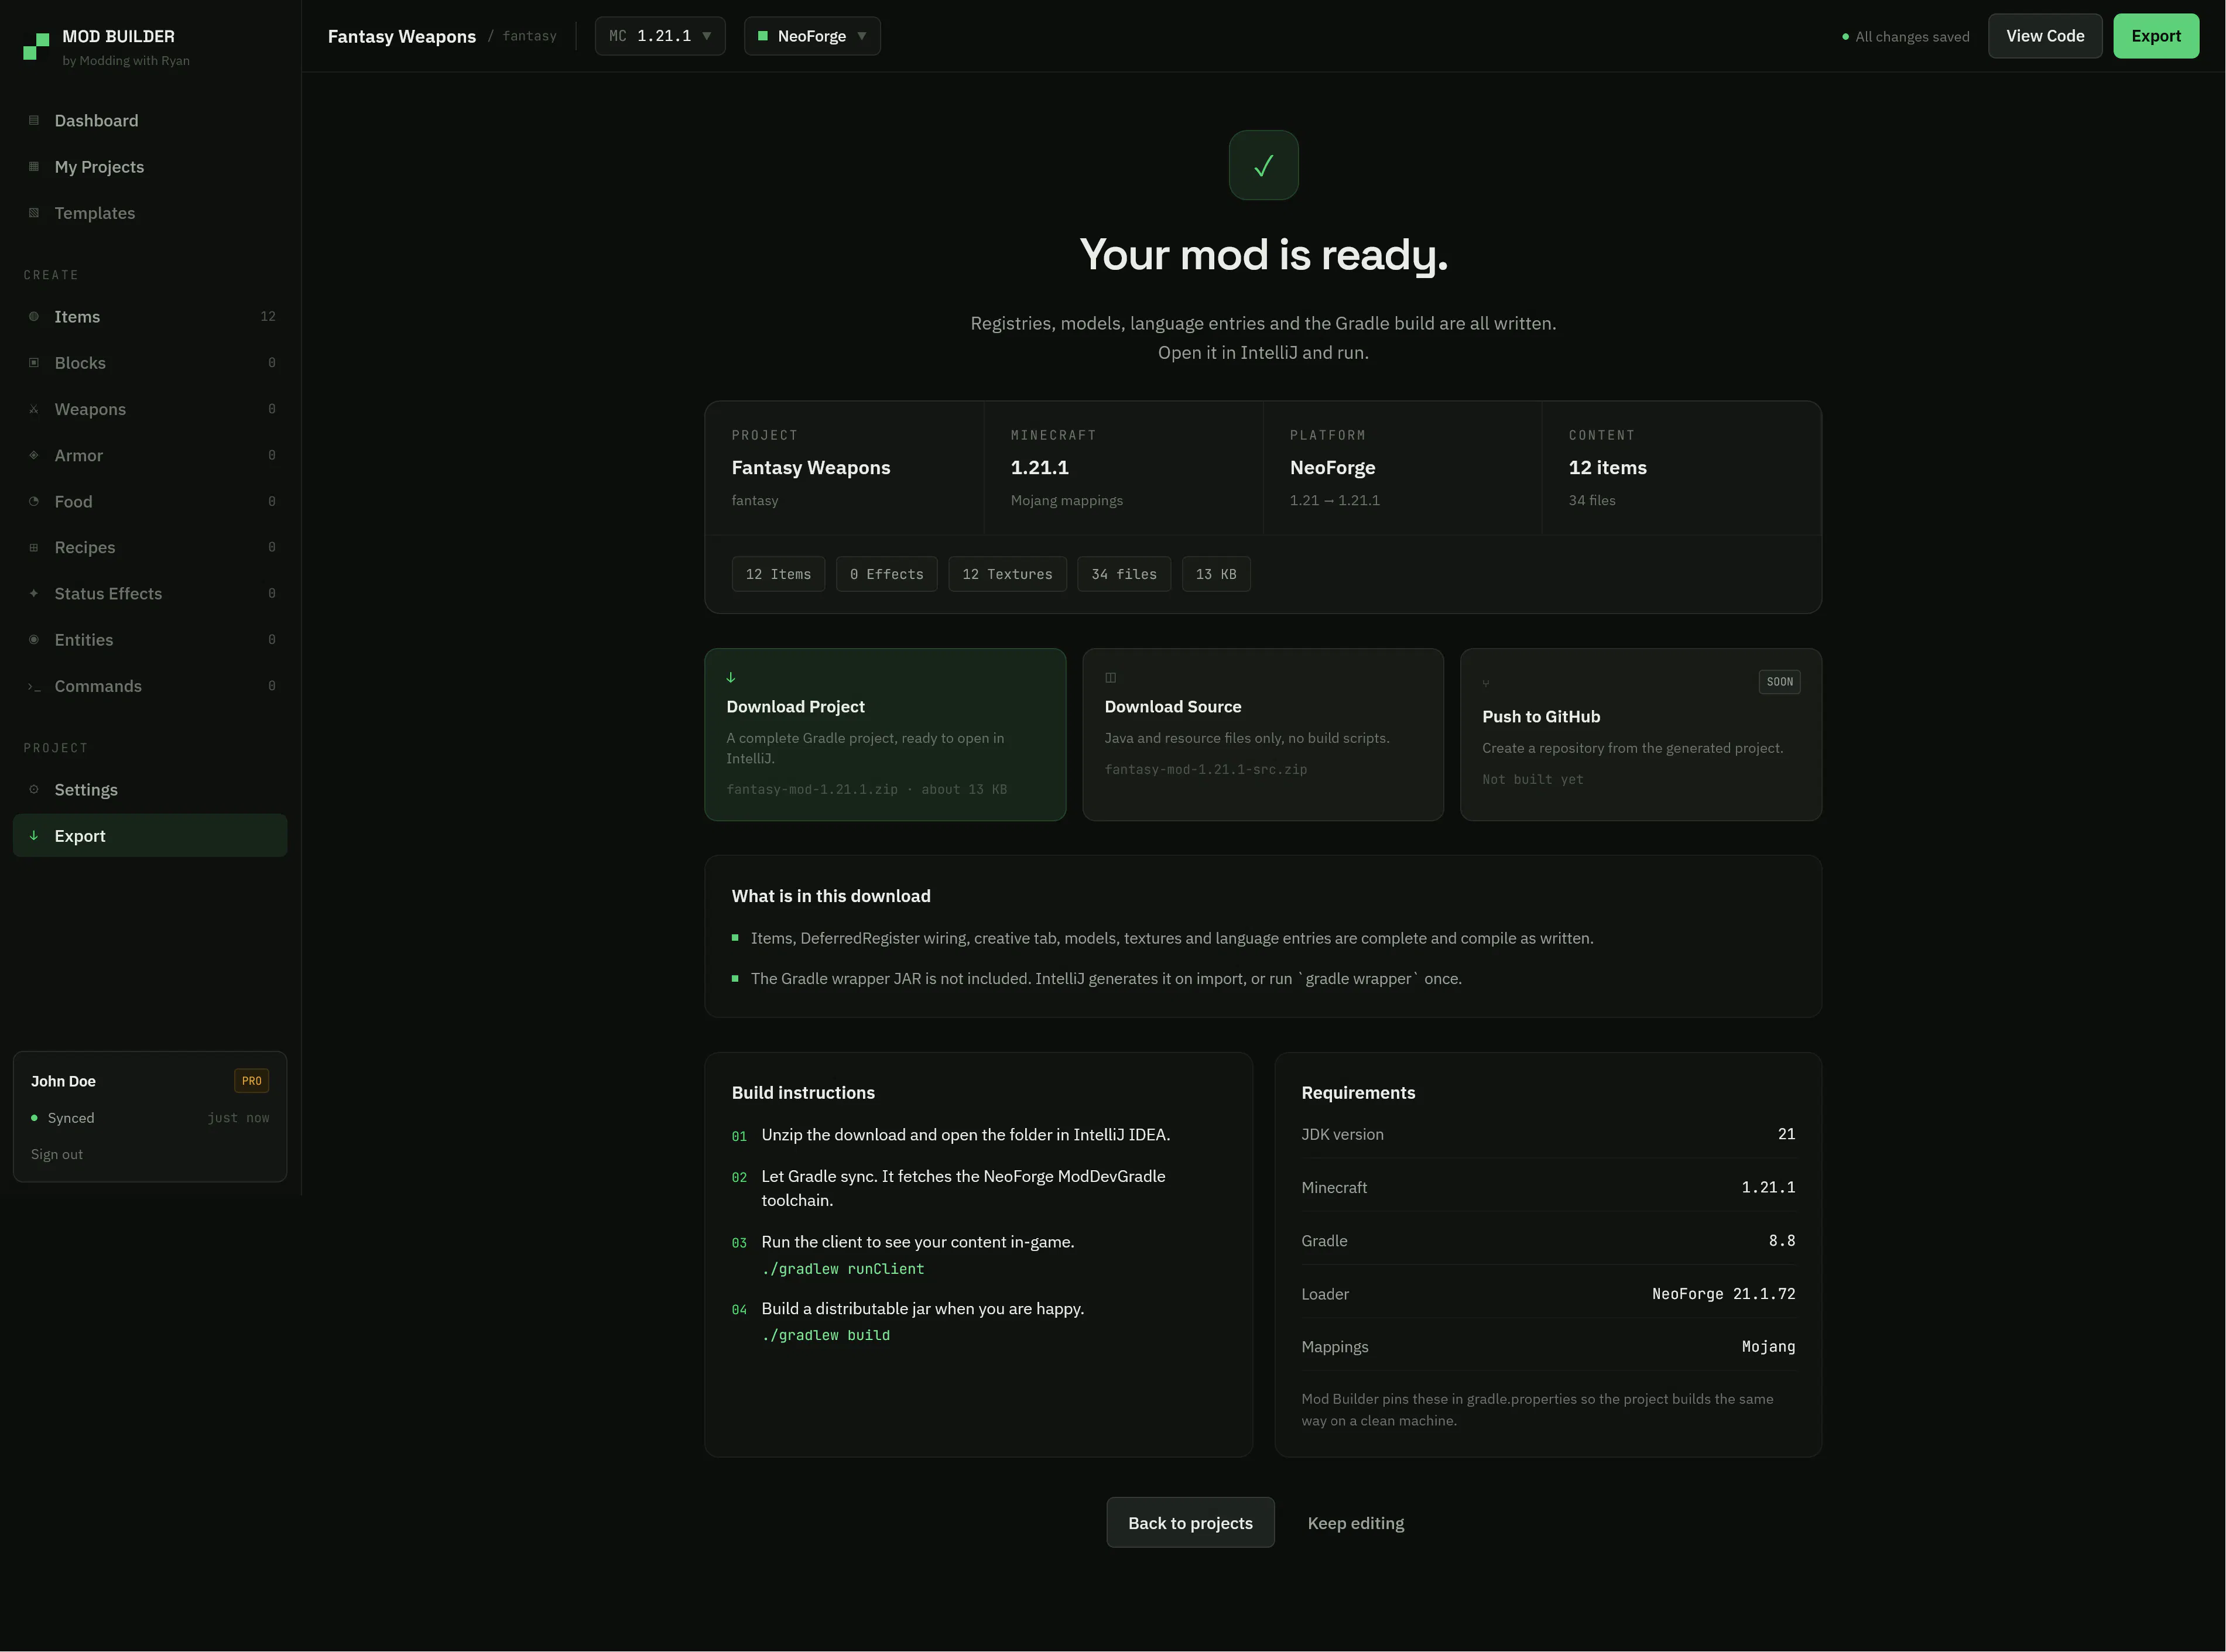Click Mojang mappings text under 1.21.1
2226x1652 pixels.
pos(1066,500)
